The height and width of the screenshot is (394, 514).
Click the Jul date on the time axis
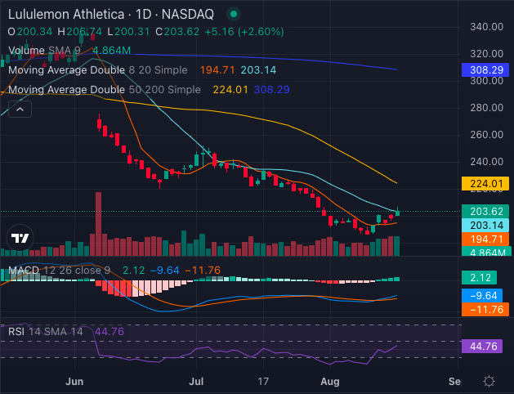point(196,381)
